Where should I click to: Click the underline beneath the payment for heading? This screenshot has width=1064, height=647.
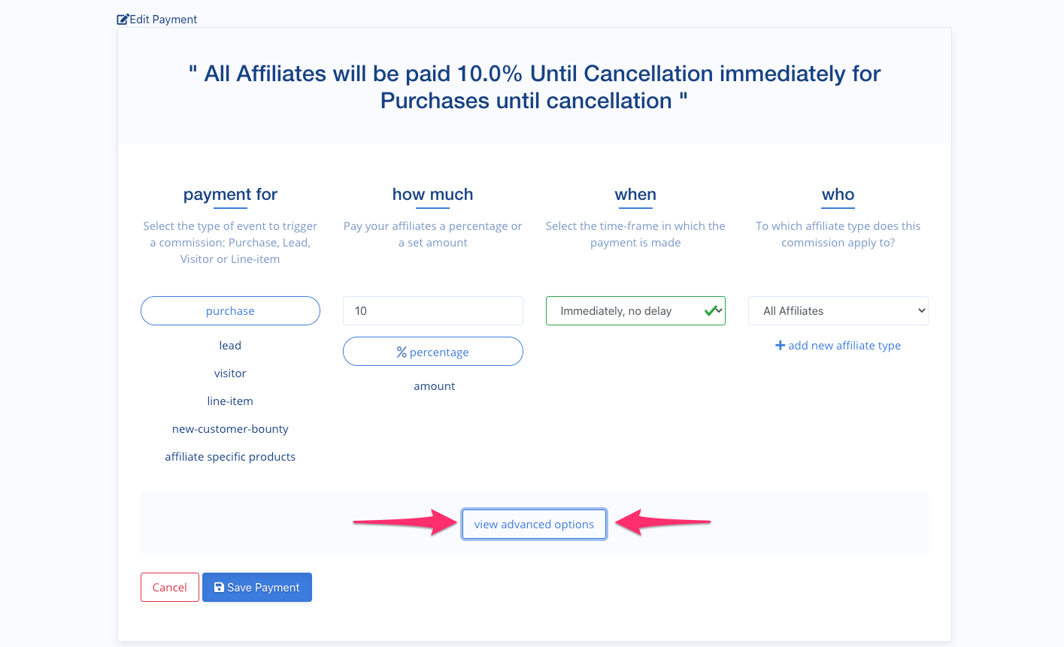tap(230, 207)
